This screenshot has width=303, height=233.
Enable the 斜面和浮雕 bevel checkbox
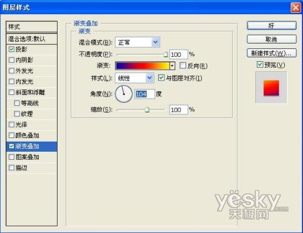[12, 93]
